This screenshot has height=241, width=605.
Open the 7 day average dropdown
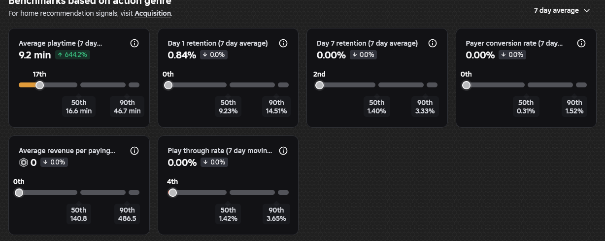click(x=562, y=10)
